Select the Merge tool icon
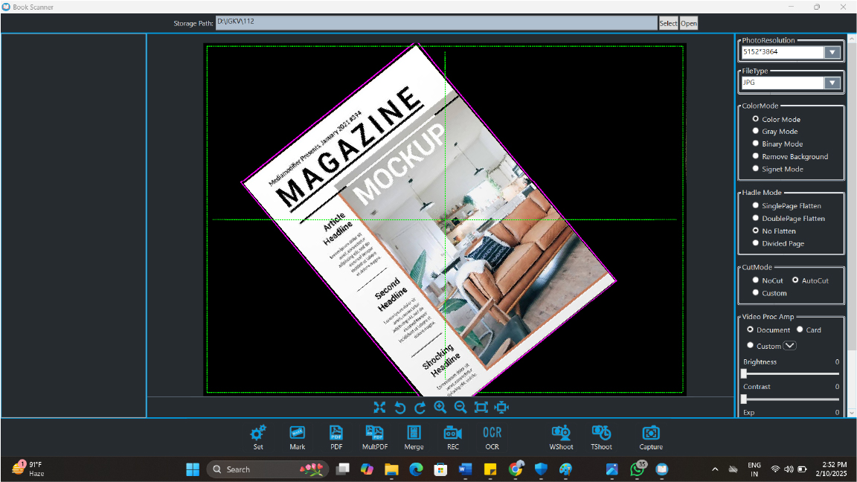The width and height of the screenshot is (857, 482). (x=414, y=433)
